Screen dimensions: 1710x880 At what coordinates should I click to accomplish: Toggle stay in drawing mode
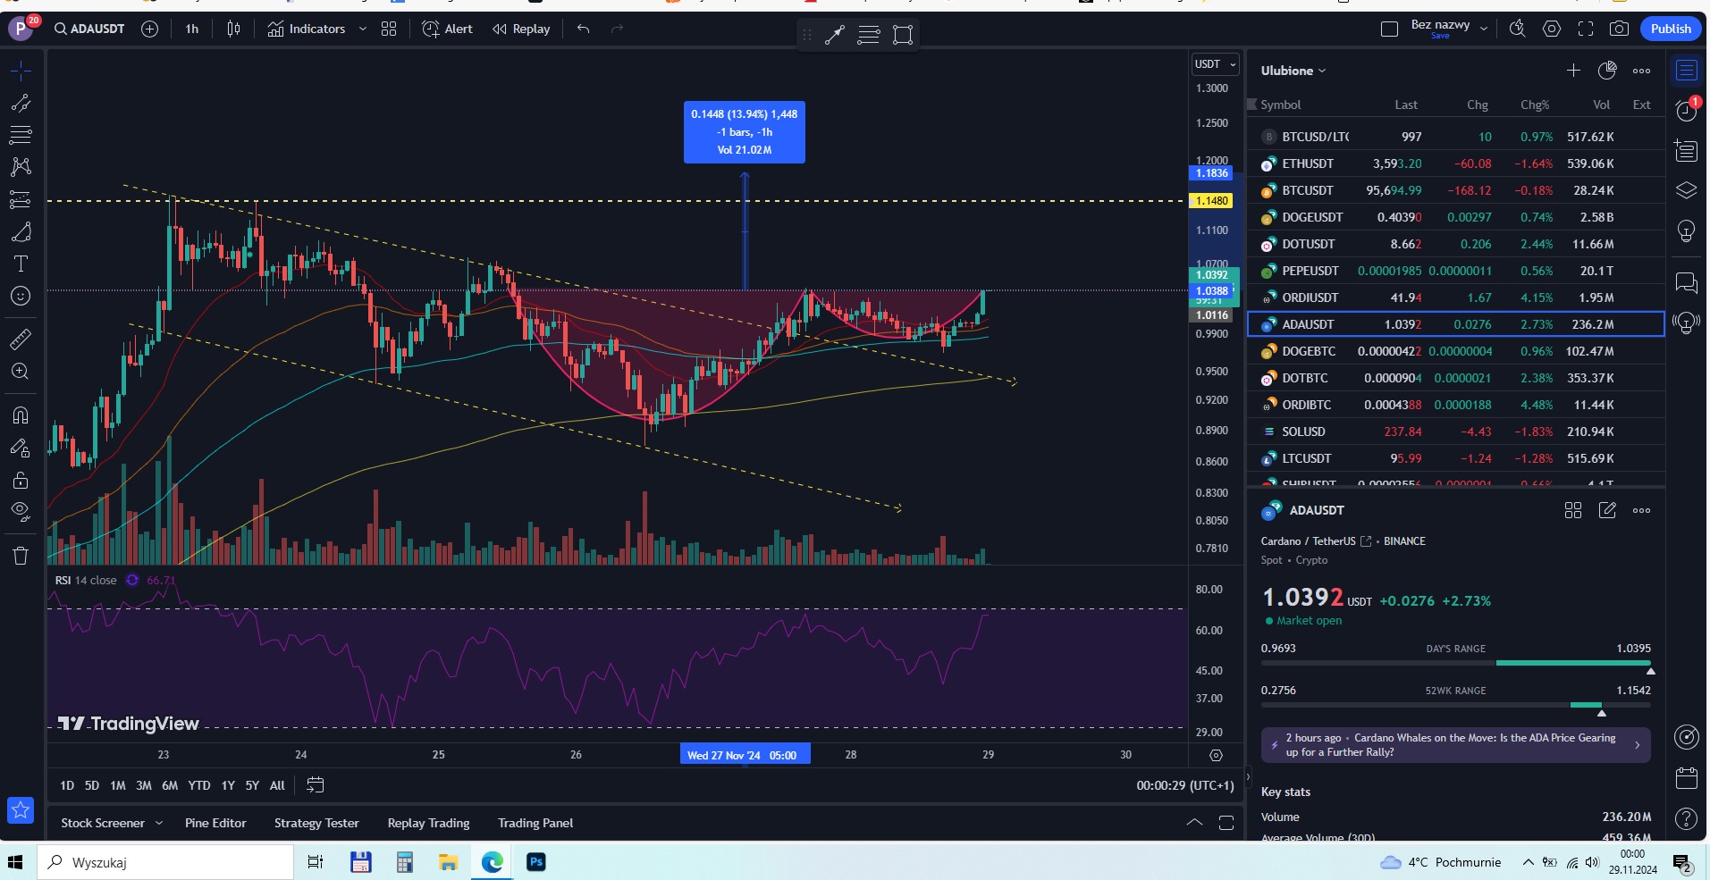(21, 448)
